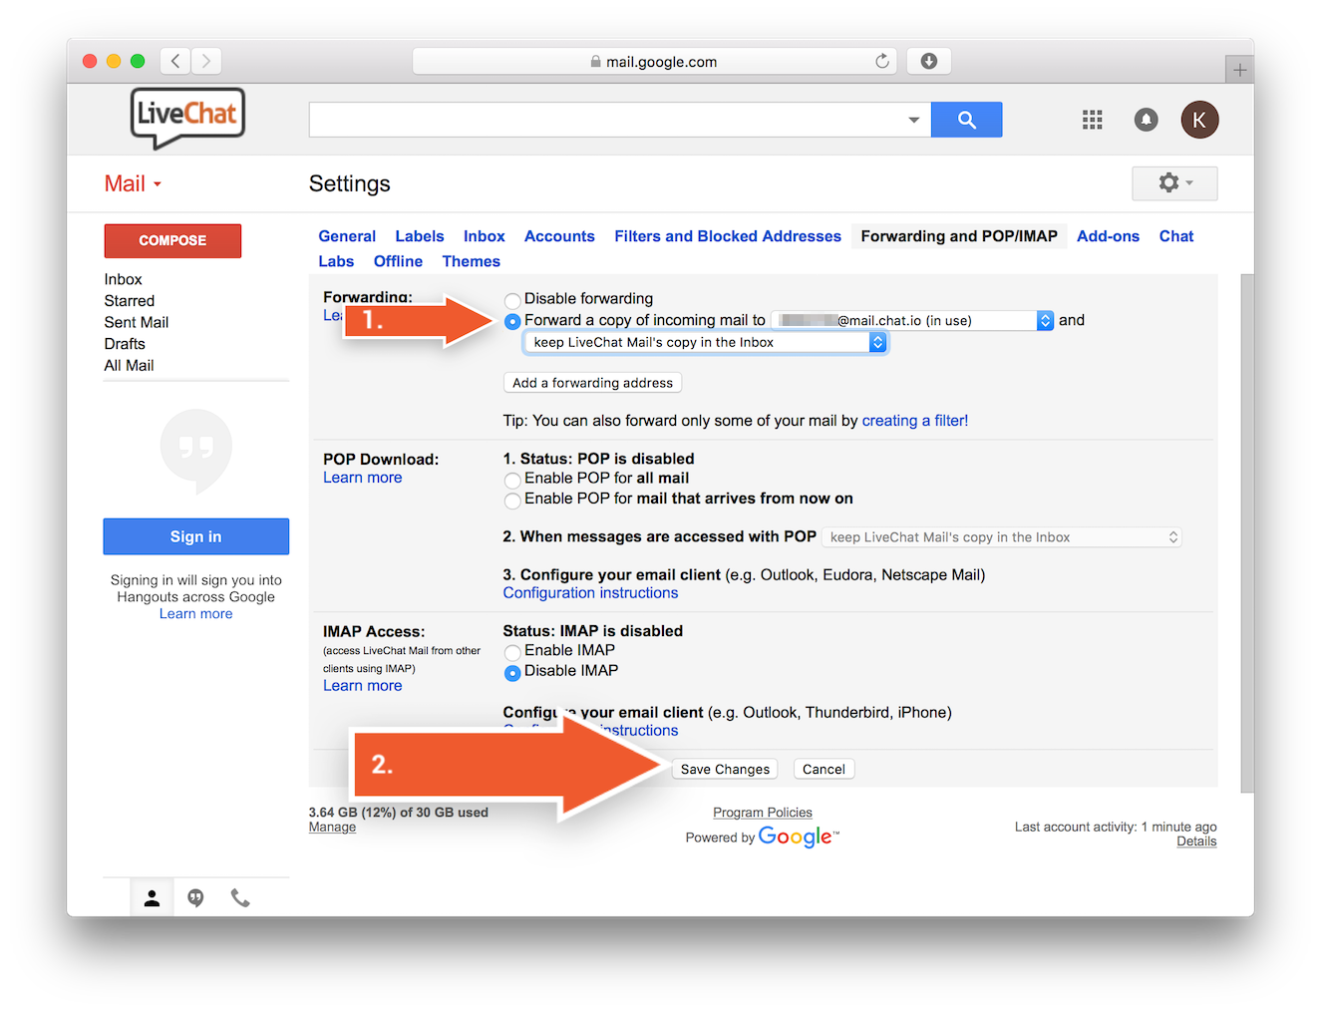Select Enable IMAP option
The height and width of the screenshot is (1012, 1321).
point(512,652)
